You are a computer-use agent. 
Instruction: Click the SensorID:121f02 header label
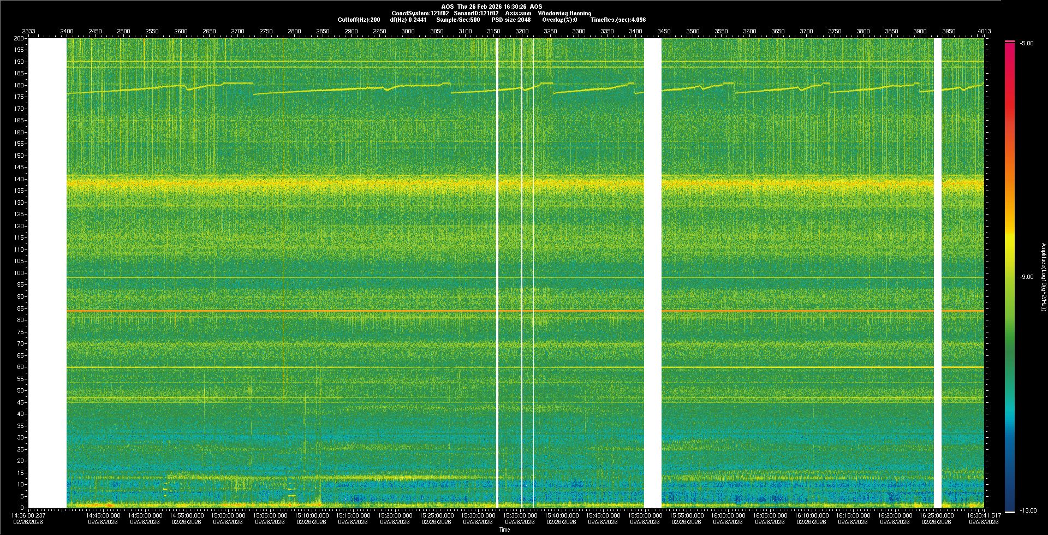pyautogui.click(x=476, y=13)
